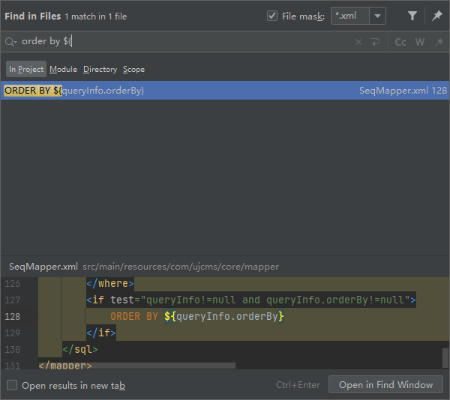Screen dimensions: 450x400
Task: Click the *.xml file mask field
Action: pos(349,16)
